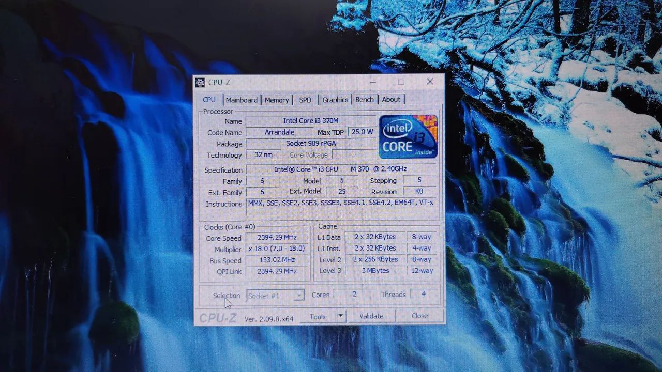
Task: Click the Level 3 size 3 MBytes
Action: coord(375,271)
